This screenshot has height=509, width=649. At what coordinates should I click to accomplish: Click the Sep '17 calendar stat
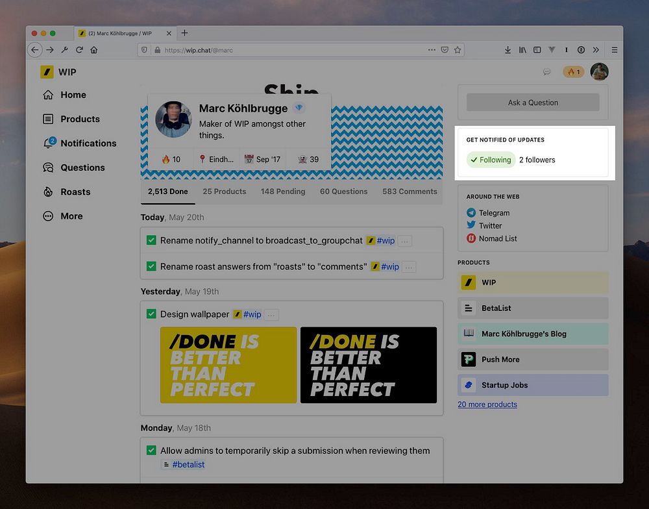(262, 160)
